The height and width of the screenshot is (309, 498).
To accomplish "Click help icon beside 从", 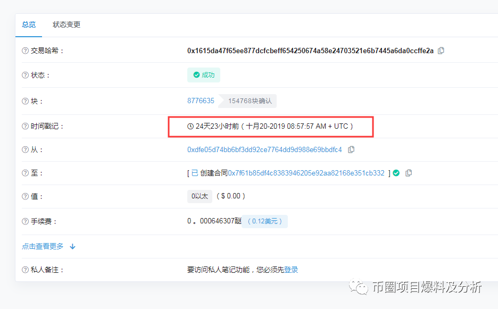I will coord(25,149).
